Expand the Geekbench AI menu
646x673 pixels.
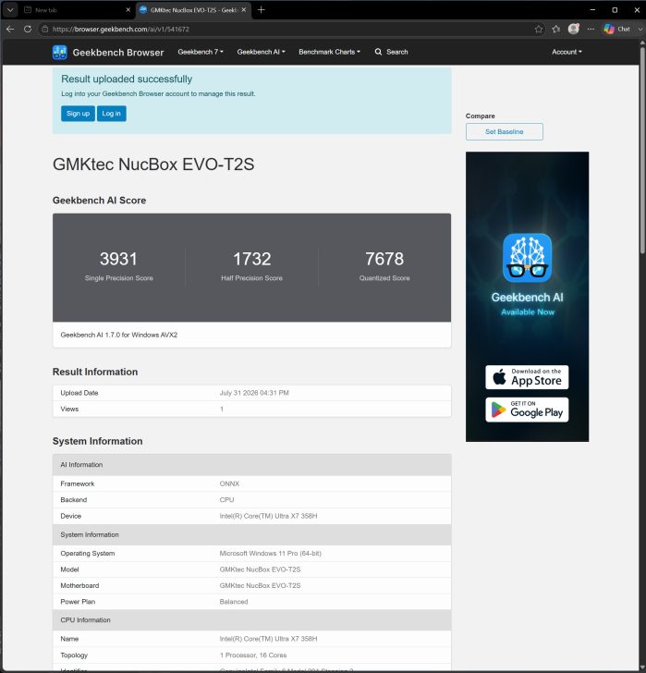261,52
